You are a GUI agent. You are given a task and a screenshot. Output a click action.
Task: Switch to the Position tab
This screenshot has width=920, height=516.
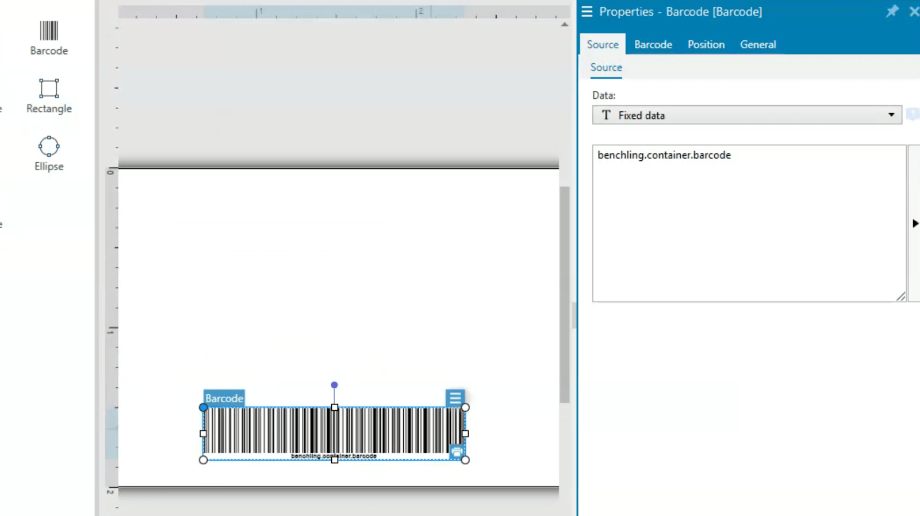click(706, 44)
